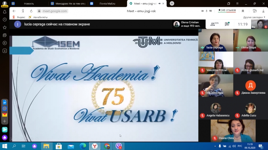
Task: Select Adella Cucu participant tile
Action: click(x=250, y=108)
